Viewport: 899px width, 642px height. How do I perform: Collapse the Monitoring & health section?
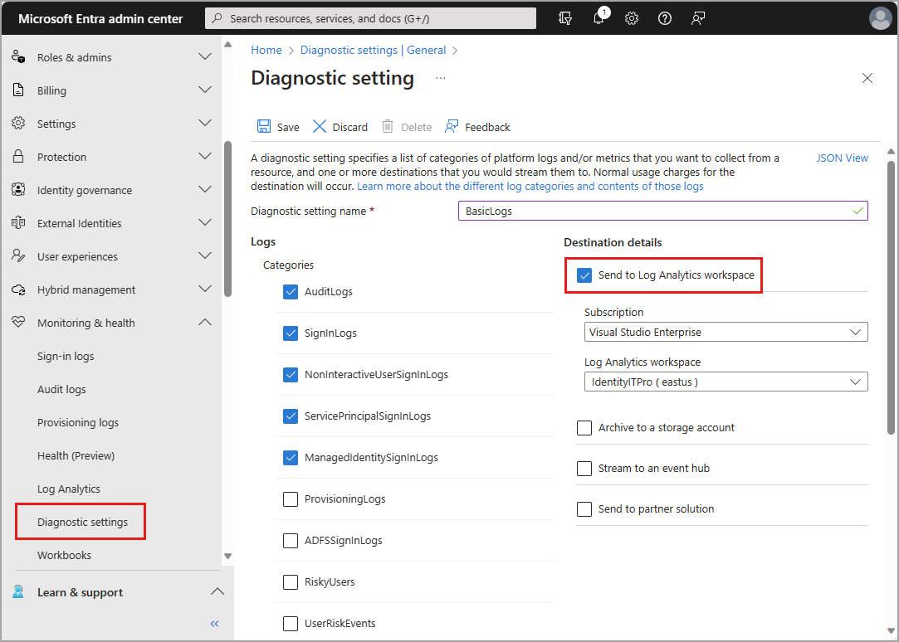pyautogui.click(x=204, y=322)
